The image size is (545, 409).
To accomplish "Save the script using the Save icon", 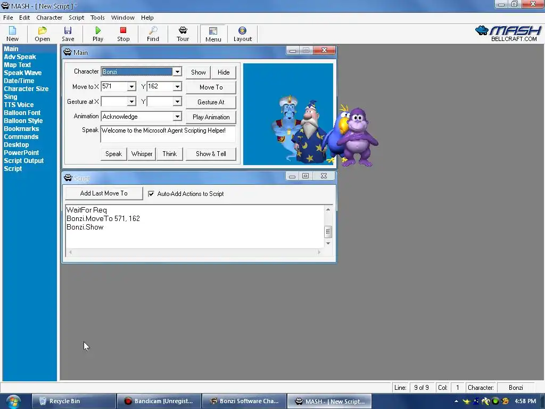I will (x=68, y=34).
